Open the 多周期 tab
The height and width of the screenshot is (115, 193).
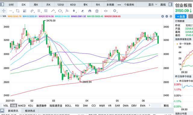click(x=110, y=5)
